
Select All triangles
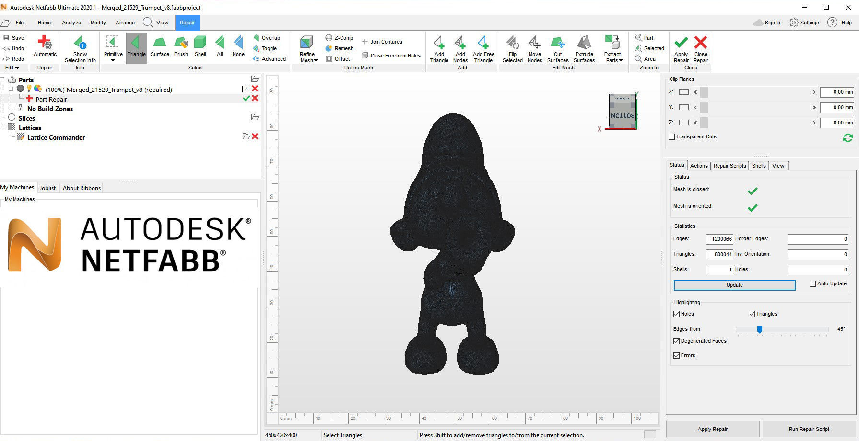(x=220, y=47)
